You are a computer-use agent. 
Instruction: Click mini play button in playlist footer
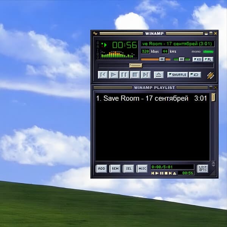[157, 173]
